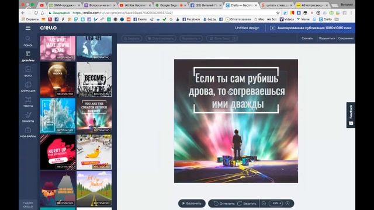Click the zoom in magnifier icon
The height and width of the screenshot is (210, 374).
(x=288, y=204)
